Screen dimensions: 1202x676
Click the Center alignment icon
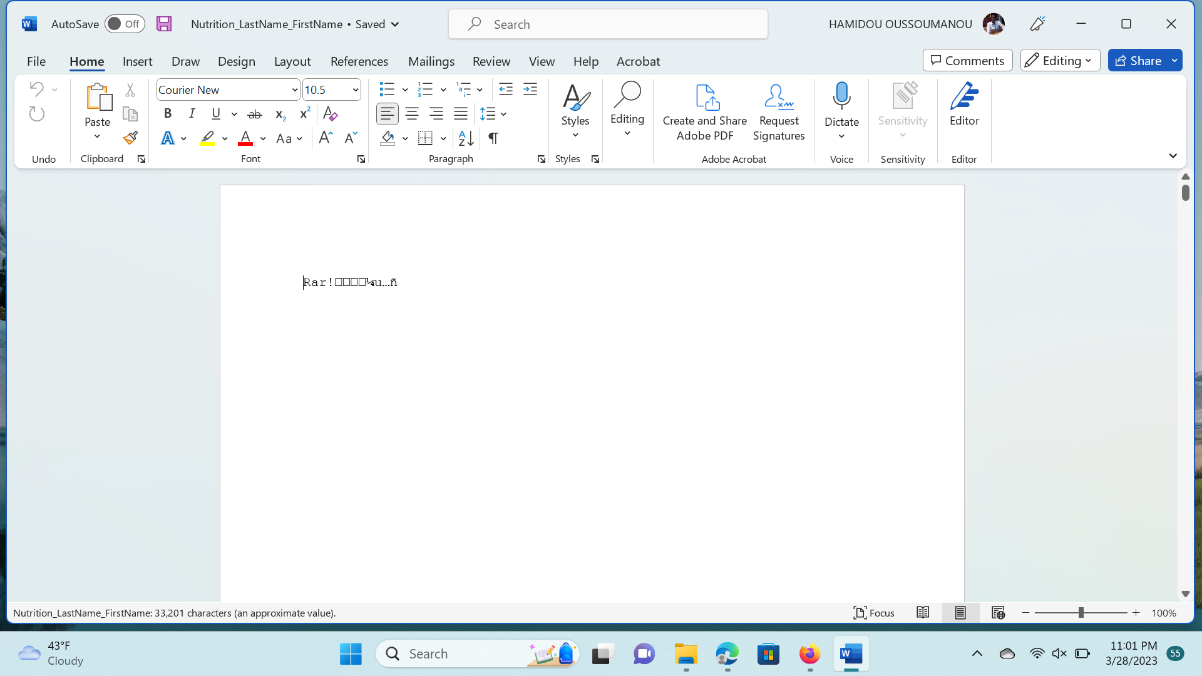click(x=412, y=114)
